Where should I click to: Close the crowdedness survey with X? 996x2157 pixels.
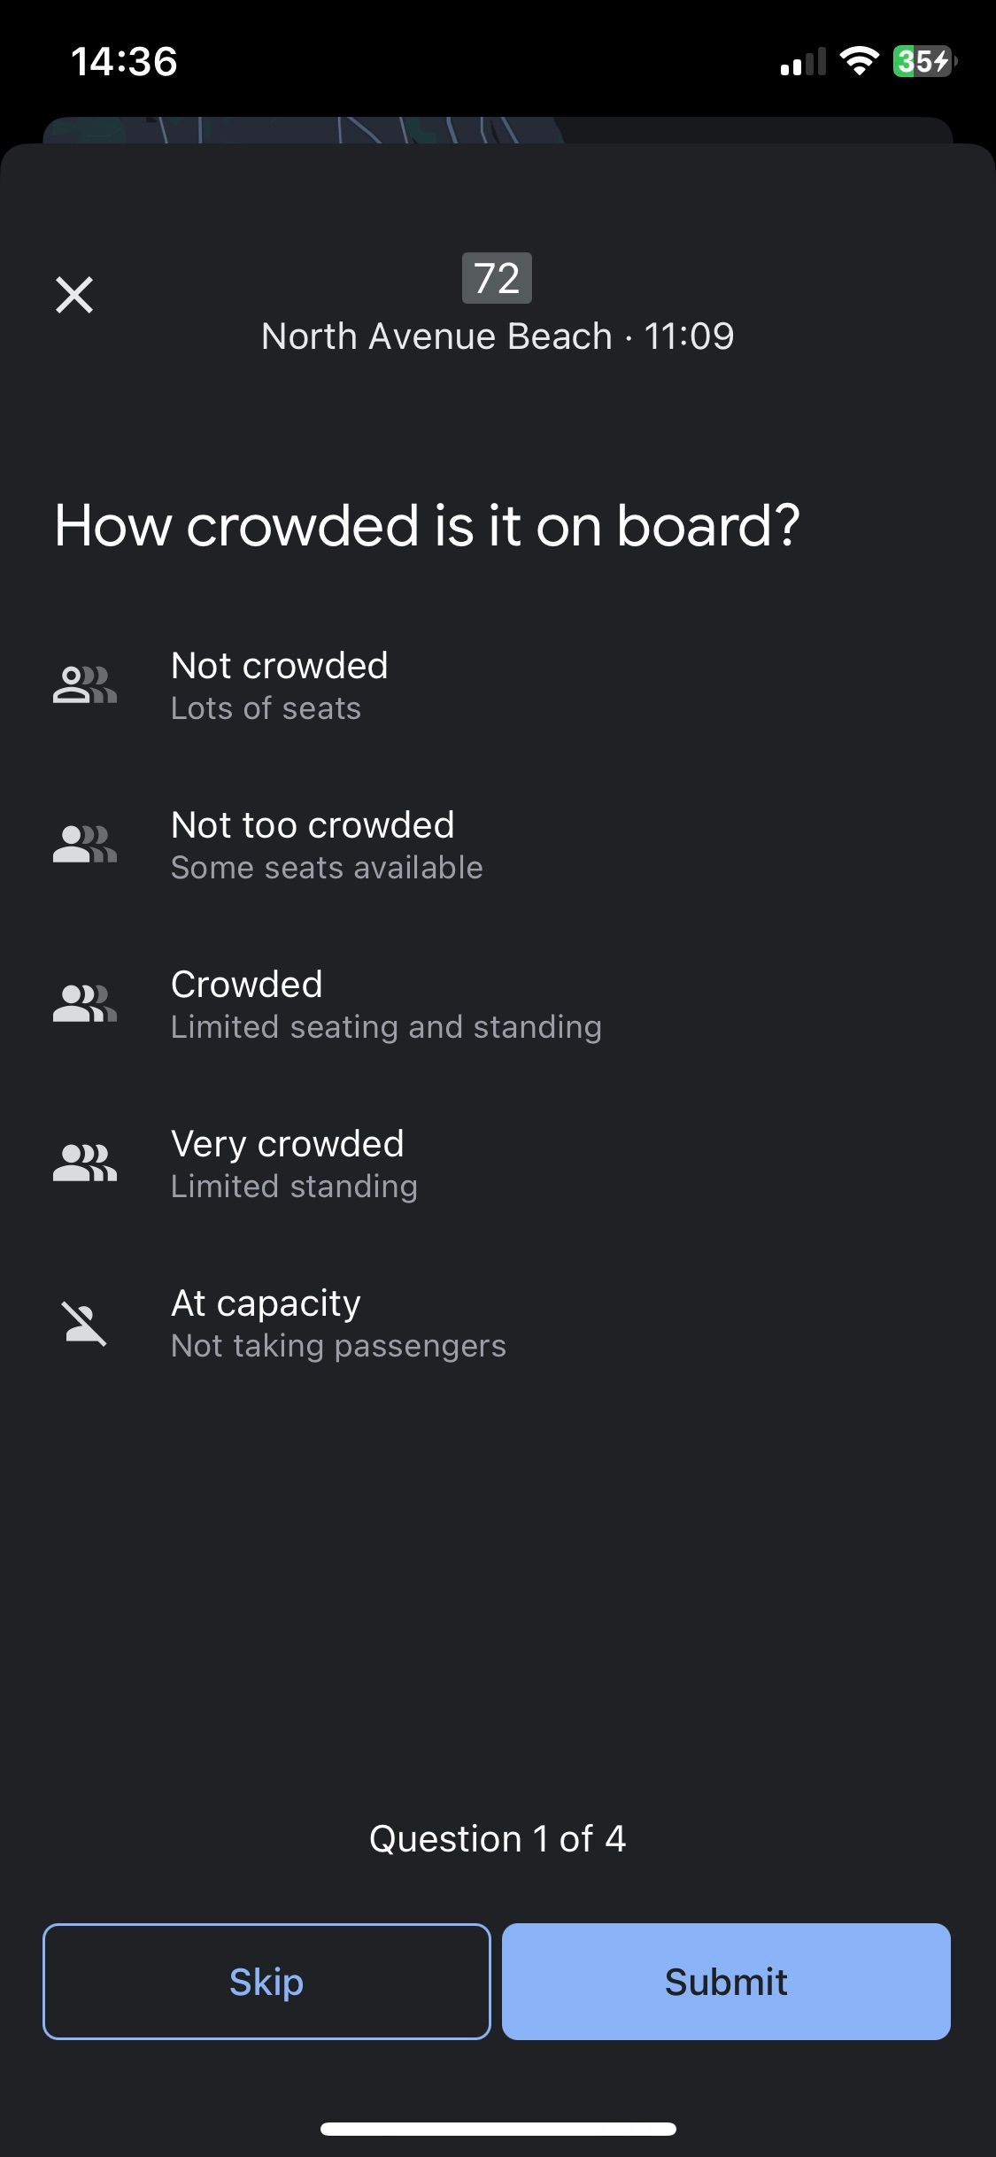pos(74,295)
